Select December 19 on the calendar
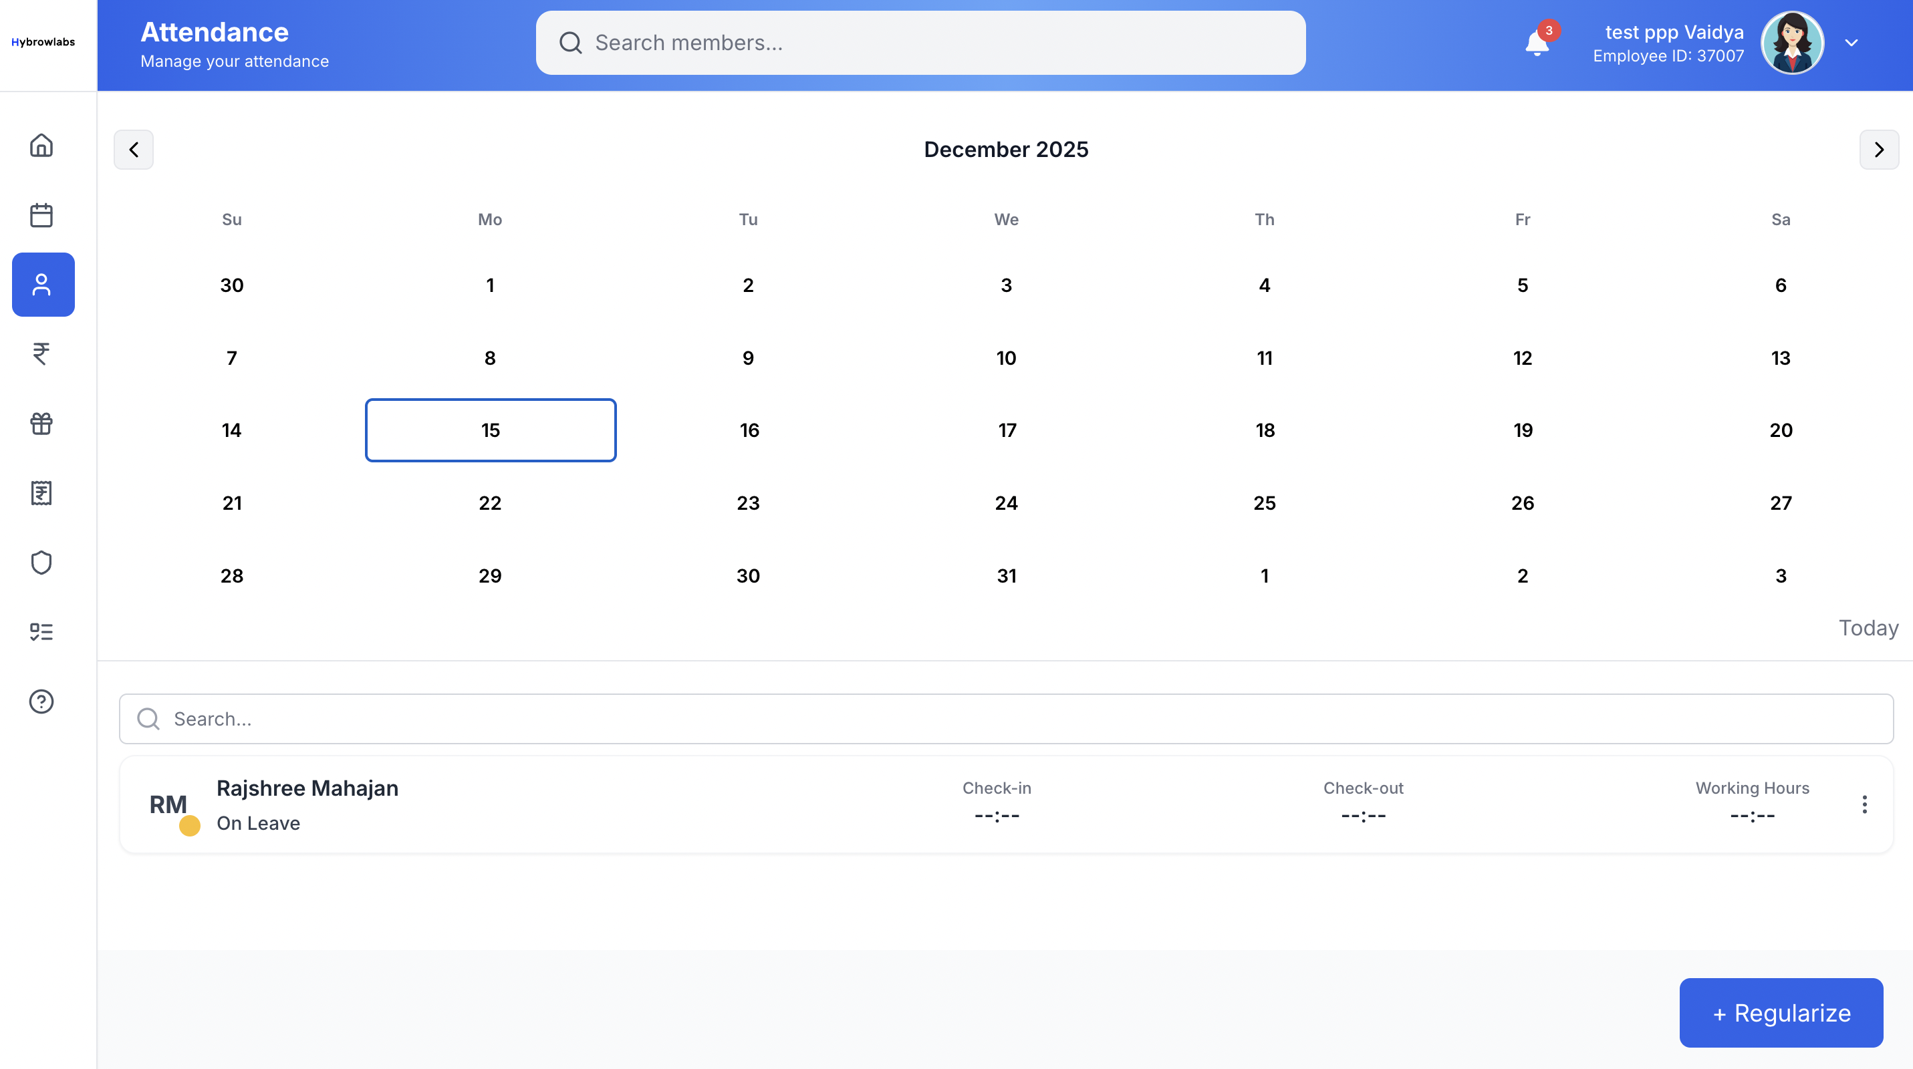Image resolution: width=1913 pixels, height=1069 pixels. click(x=1523, y=430)
